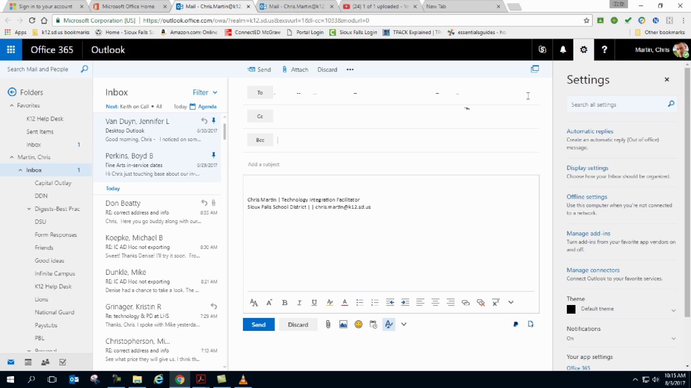Expand more formatting options chevron

[511, 302]
